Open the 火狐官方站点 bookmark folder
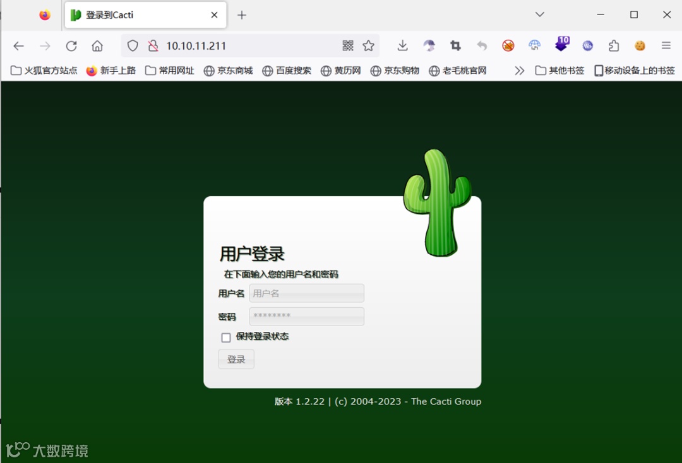 (x=44, y=71)
